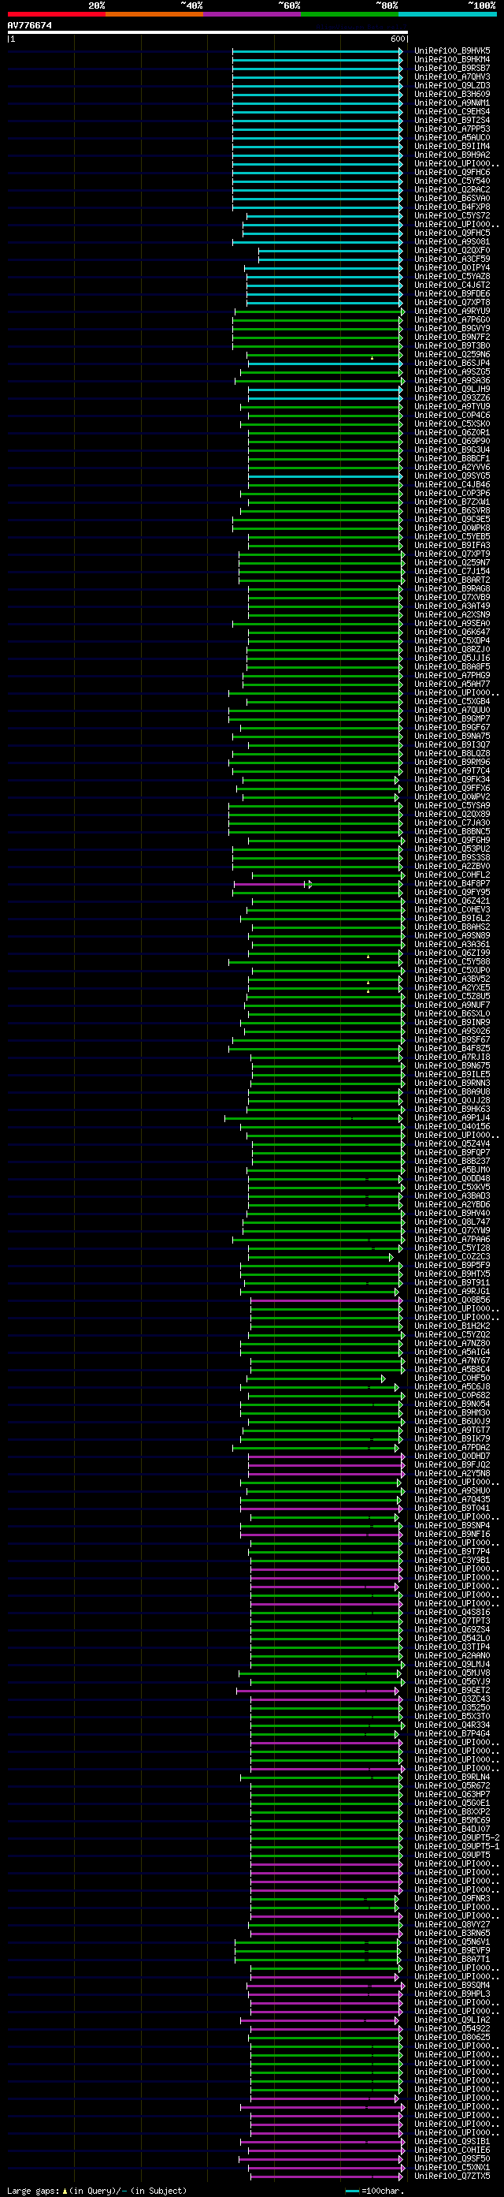View the UniRef100_A7RJI8 hit

point(452,1057)
